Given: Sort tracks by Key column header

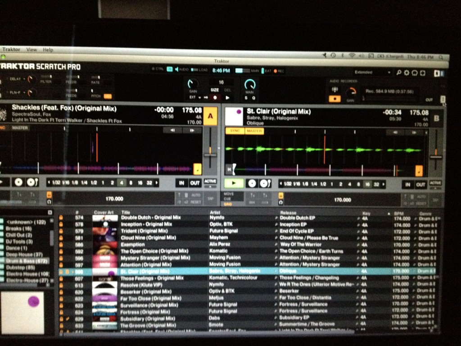Looking at the screenshot, I should click(x=366, y=213).
